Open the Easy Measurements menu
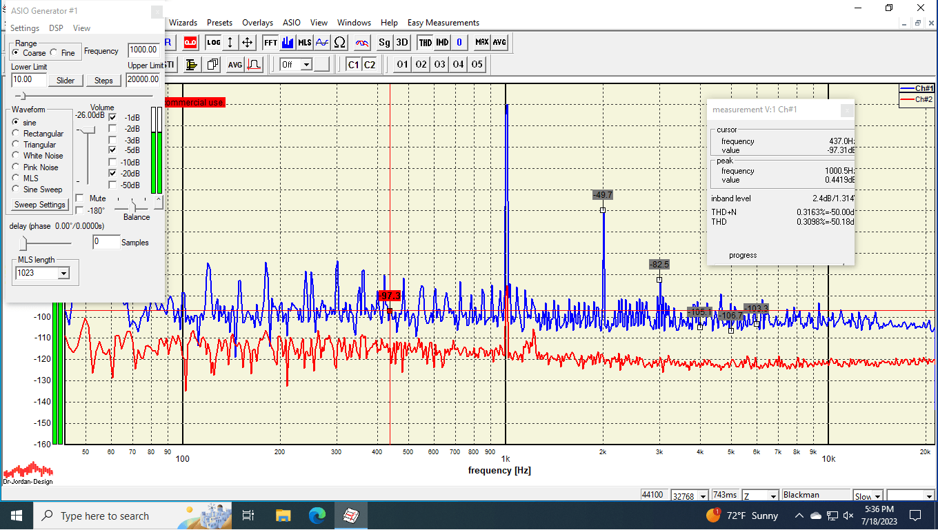The height and width of the screenshot is (530, 938). click(x=443, y=23)
